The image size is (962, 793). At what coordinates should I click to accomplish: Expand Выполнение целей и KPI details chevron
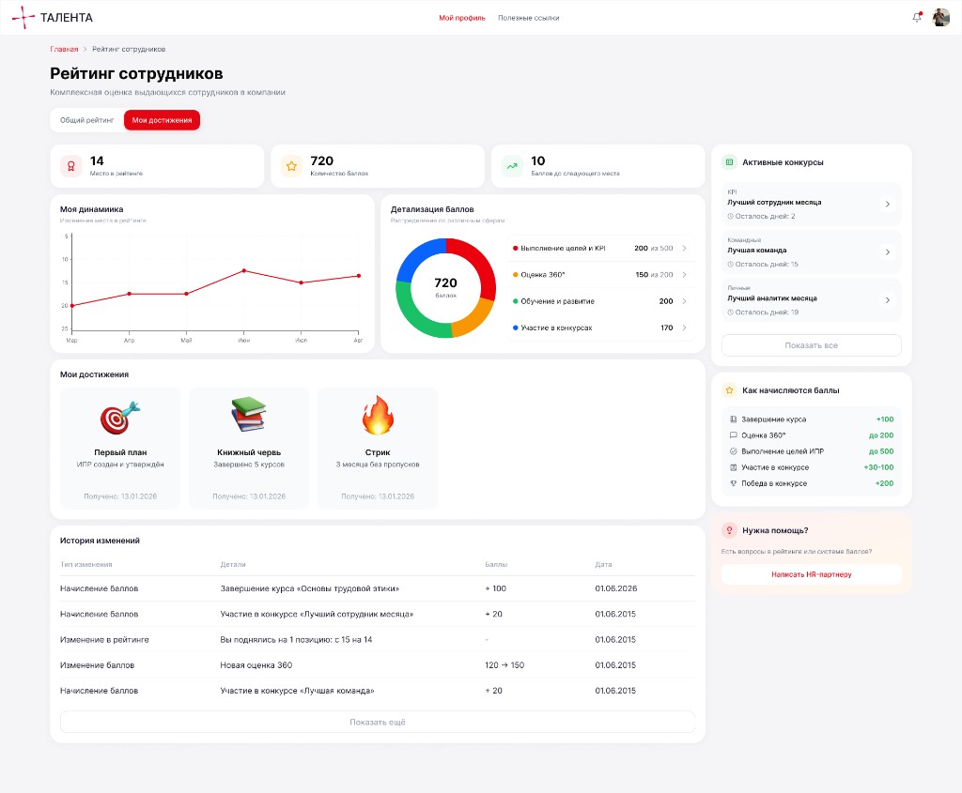684,248
